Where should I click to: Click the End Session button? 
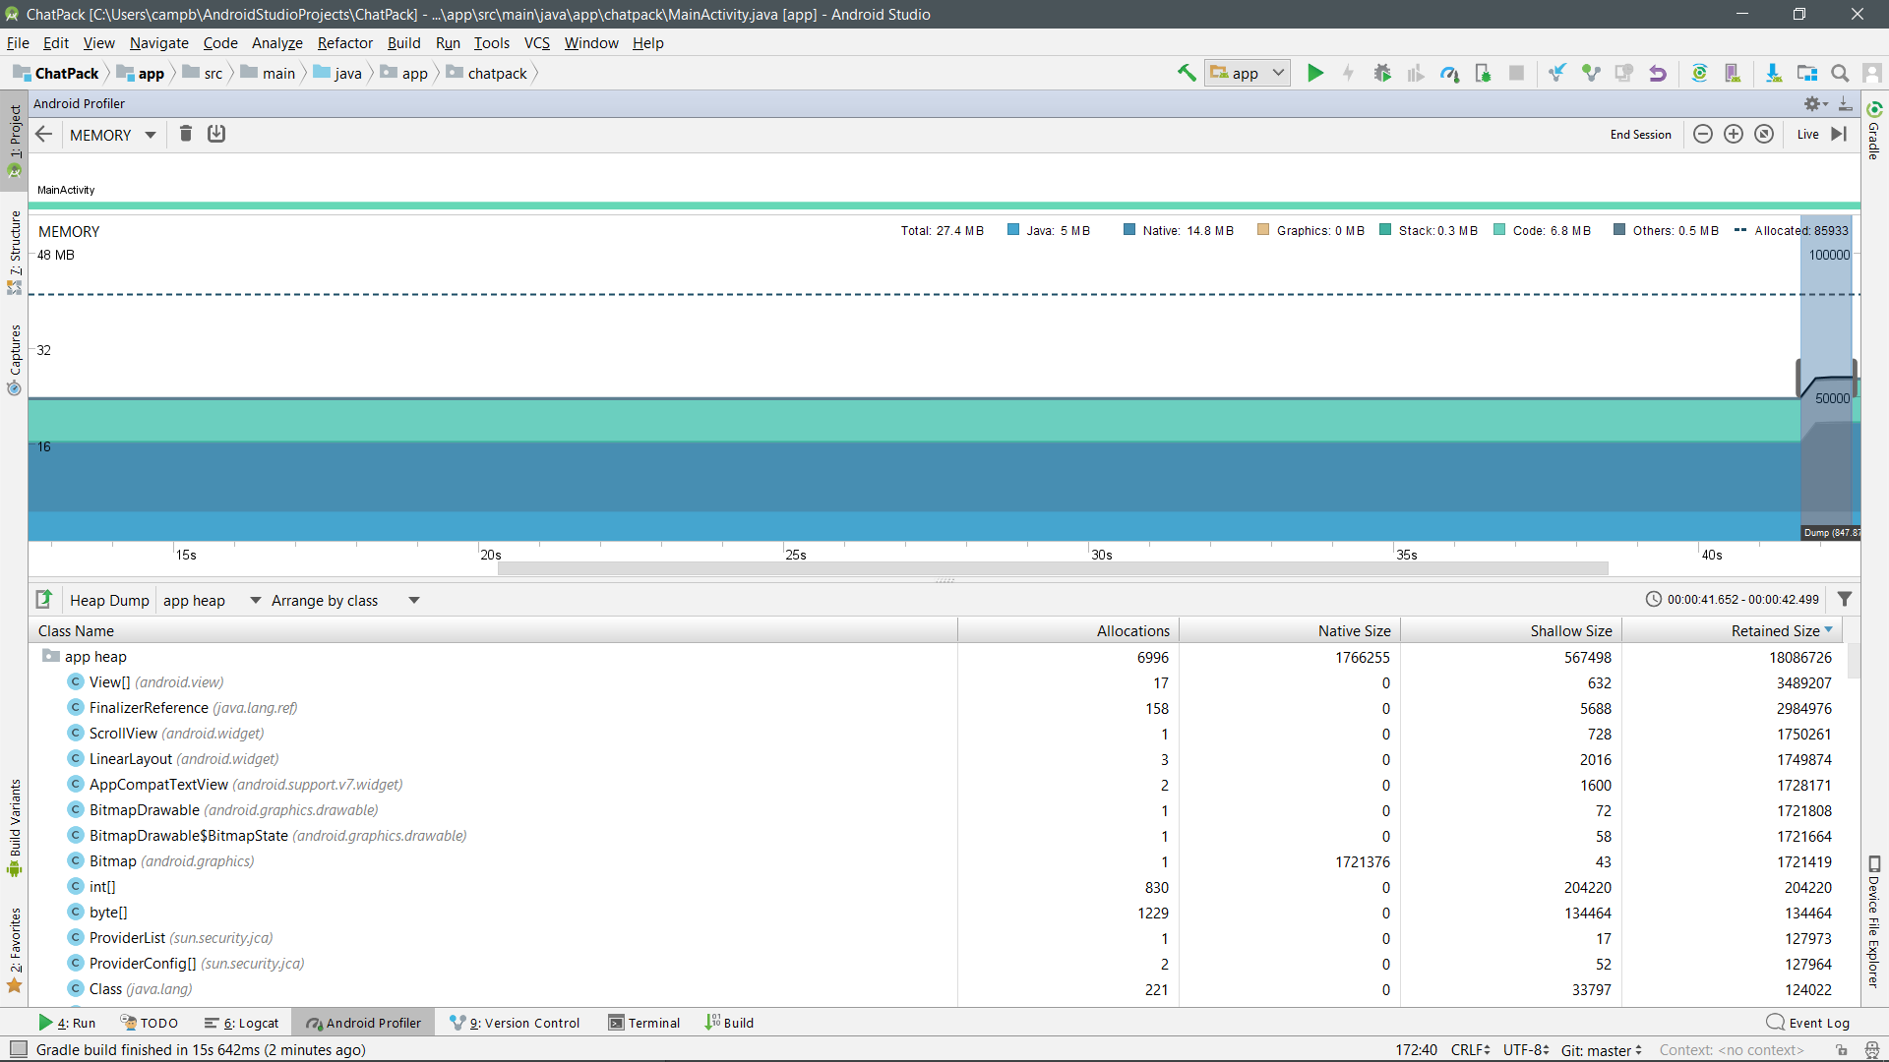[x=1640, y=134]
